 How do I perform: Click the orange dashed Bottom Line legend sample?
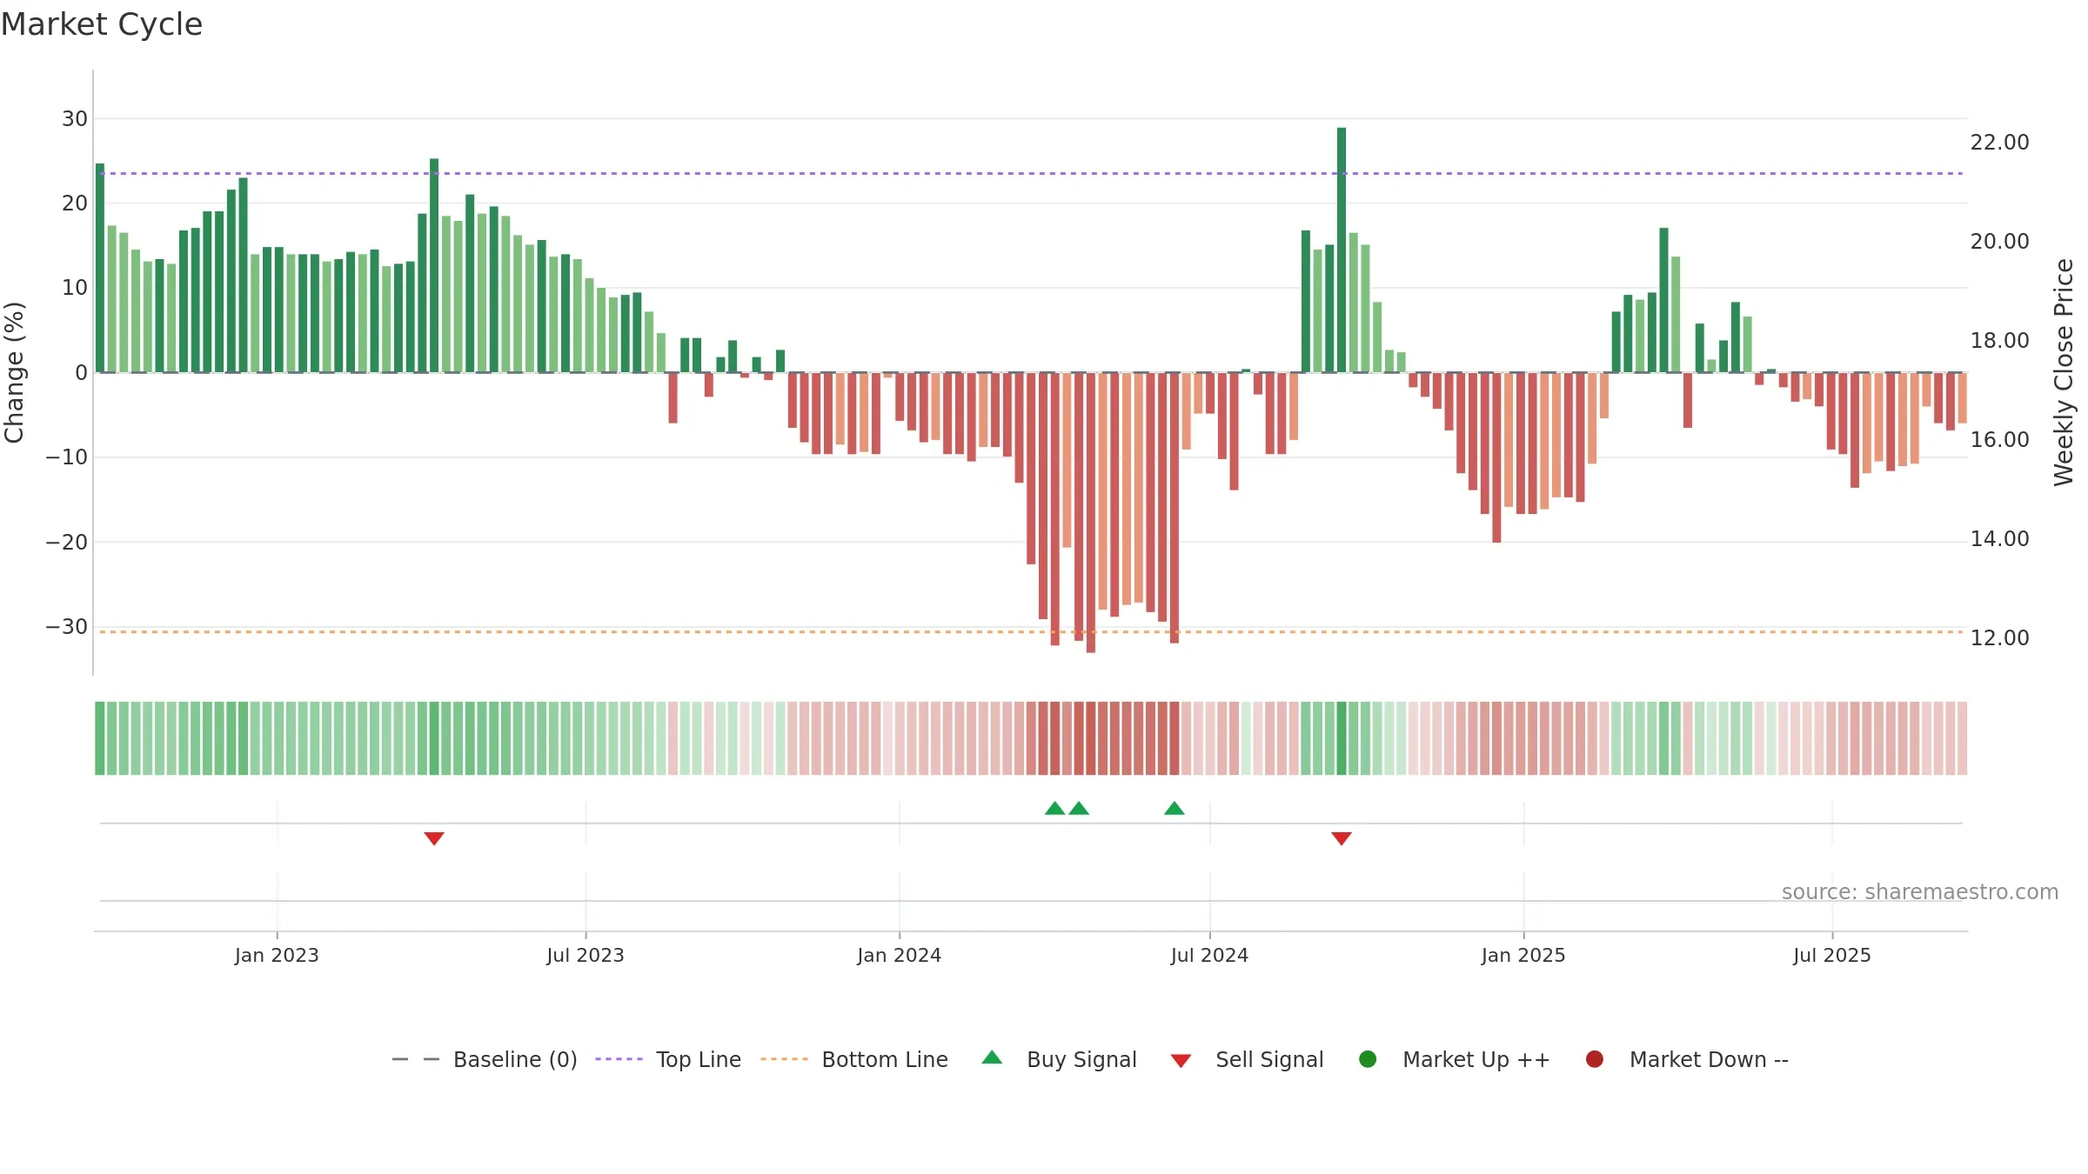[x=784, y=1059]
